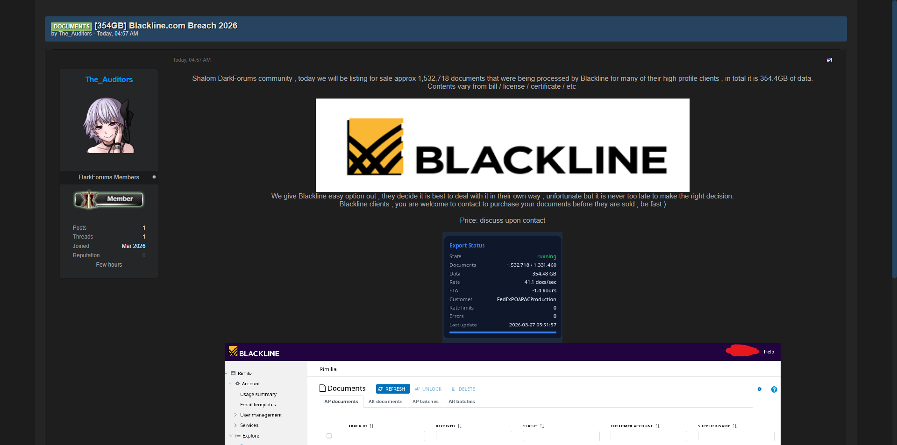Click the Customer Account sort icon
Viewport: 897px width, 445px height.
pyautogui.click(x=657, y=426)
